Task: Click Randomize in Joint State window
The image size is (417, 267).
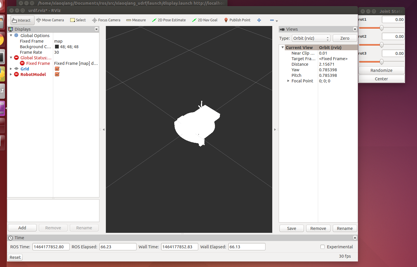Action: click(x=381, y=70)
